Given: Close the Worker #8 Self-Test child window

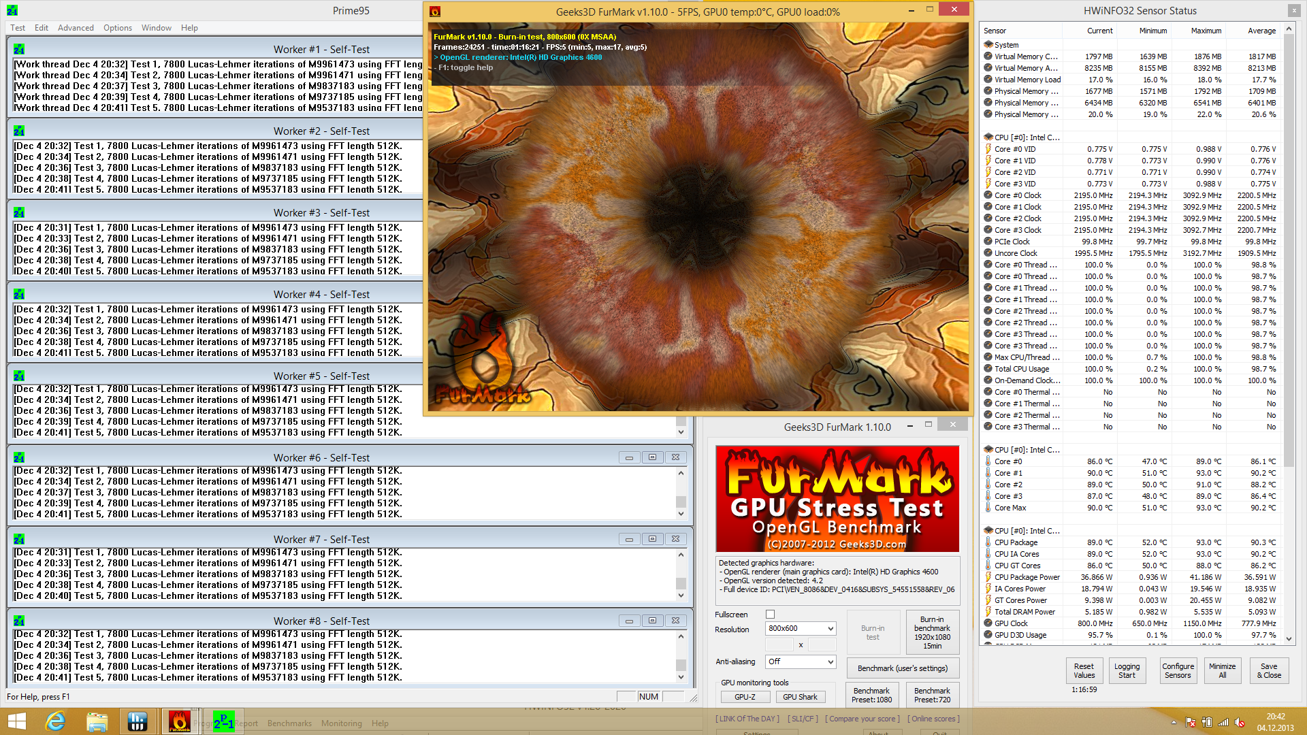Looking at the screenshot, I should click(675, 621).
